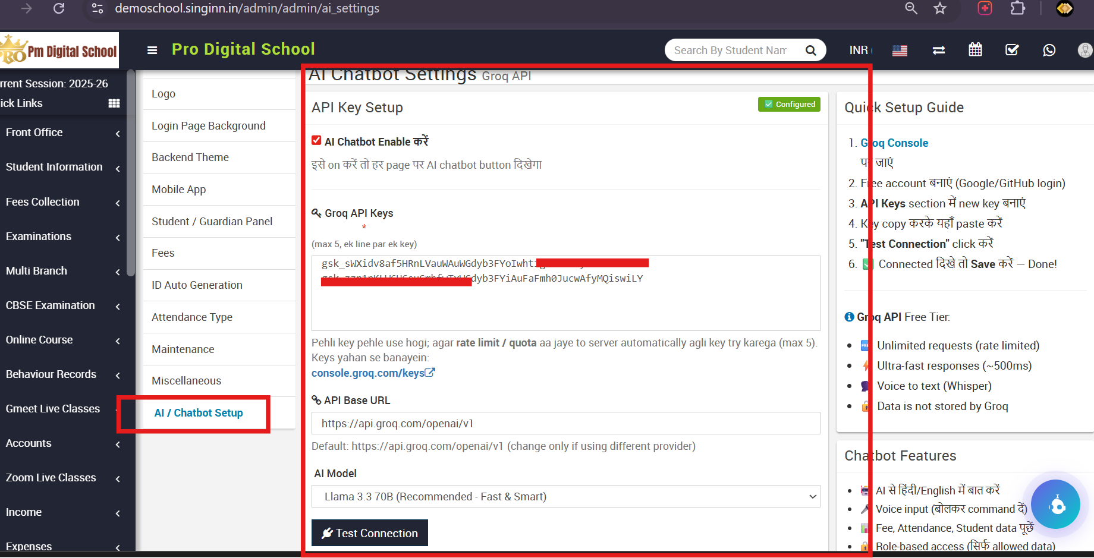Click the search magnifier icon
The width and height of the screenshot is (1094, 558).
coord(810,51)
